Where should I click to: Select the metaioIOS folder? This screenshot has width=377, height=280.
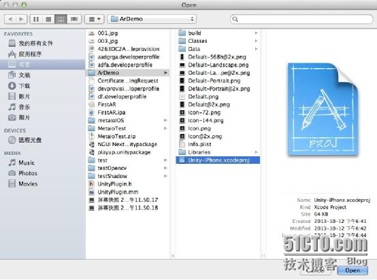point(127,120)
